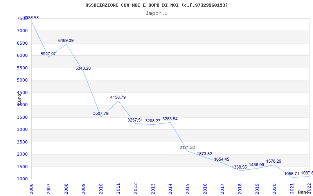The width and height of the screenshot is (313, 196).
Task: Click the x-axis year 2009
Action: point(84,189)
